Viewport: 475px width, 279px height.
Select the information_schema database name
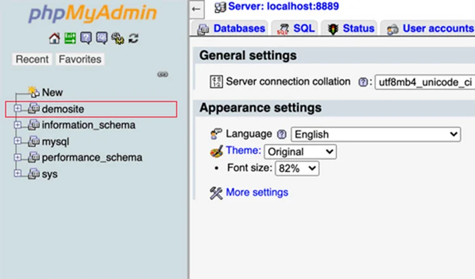coord(89,125)
